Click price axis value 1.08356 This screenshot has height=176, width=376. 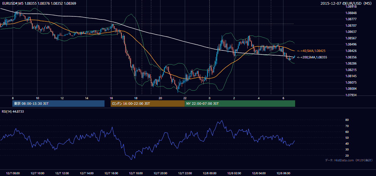[351, 57]
